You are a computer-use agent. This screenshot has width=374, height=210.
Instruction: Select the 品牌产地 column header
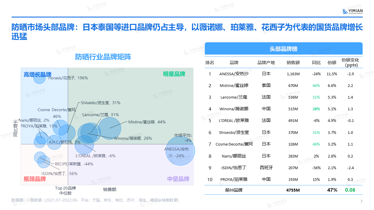point(266,62)
